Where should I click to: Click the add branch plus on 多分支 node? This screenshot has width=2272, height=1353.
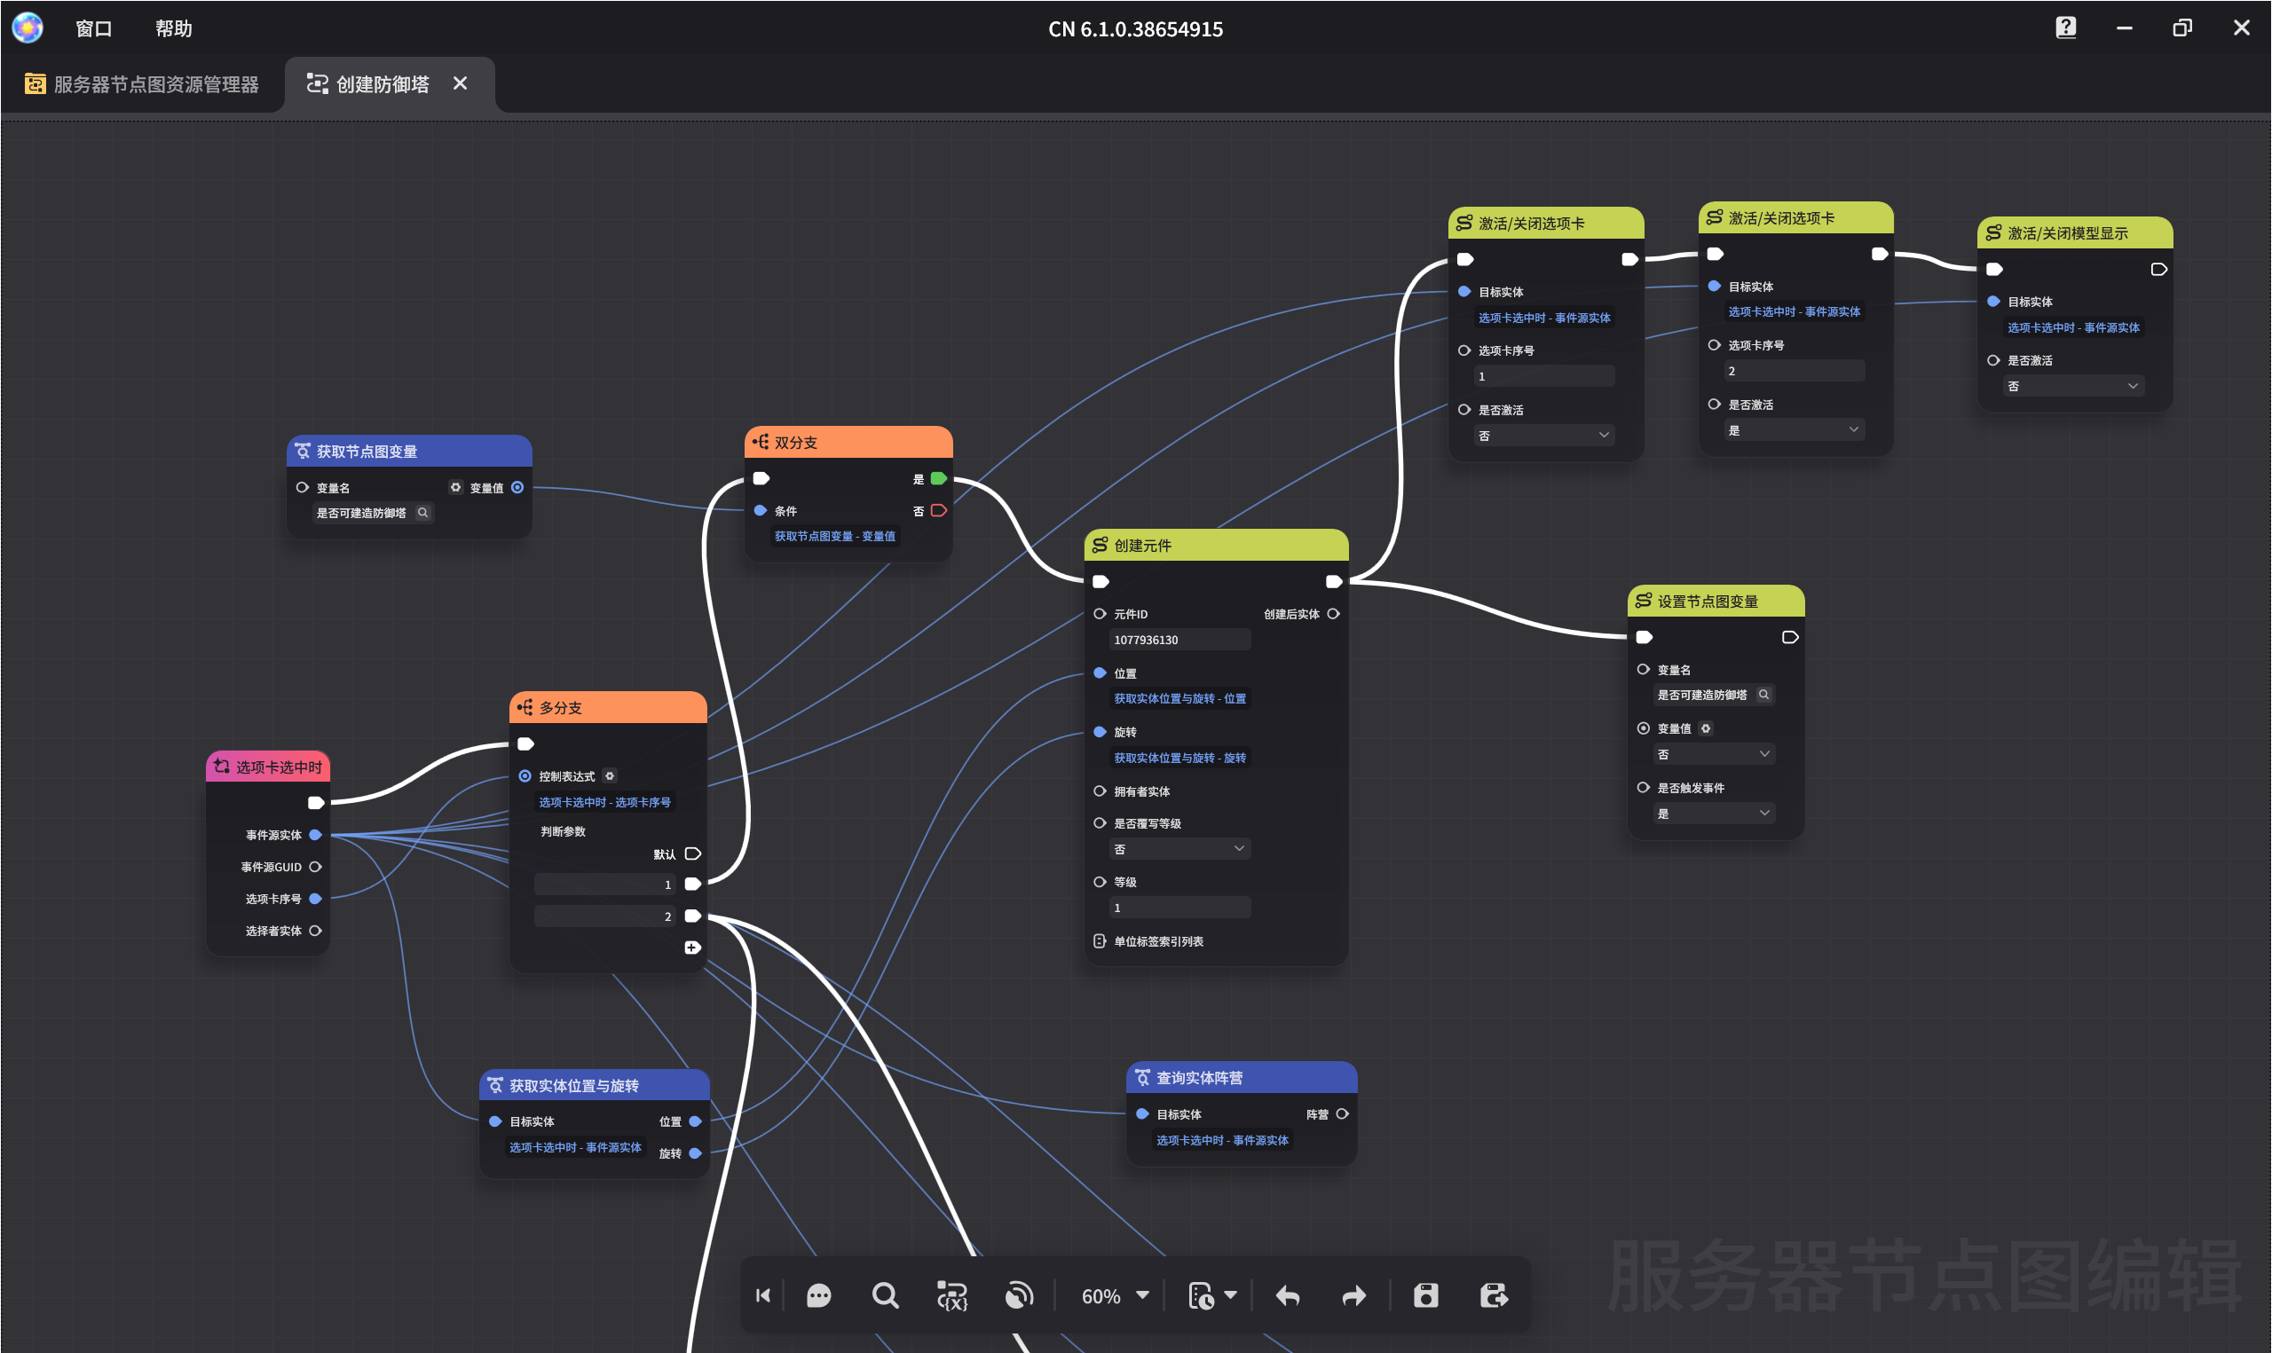692,948
